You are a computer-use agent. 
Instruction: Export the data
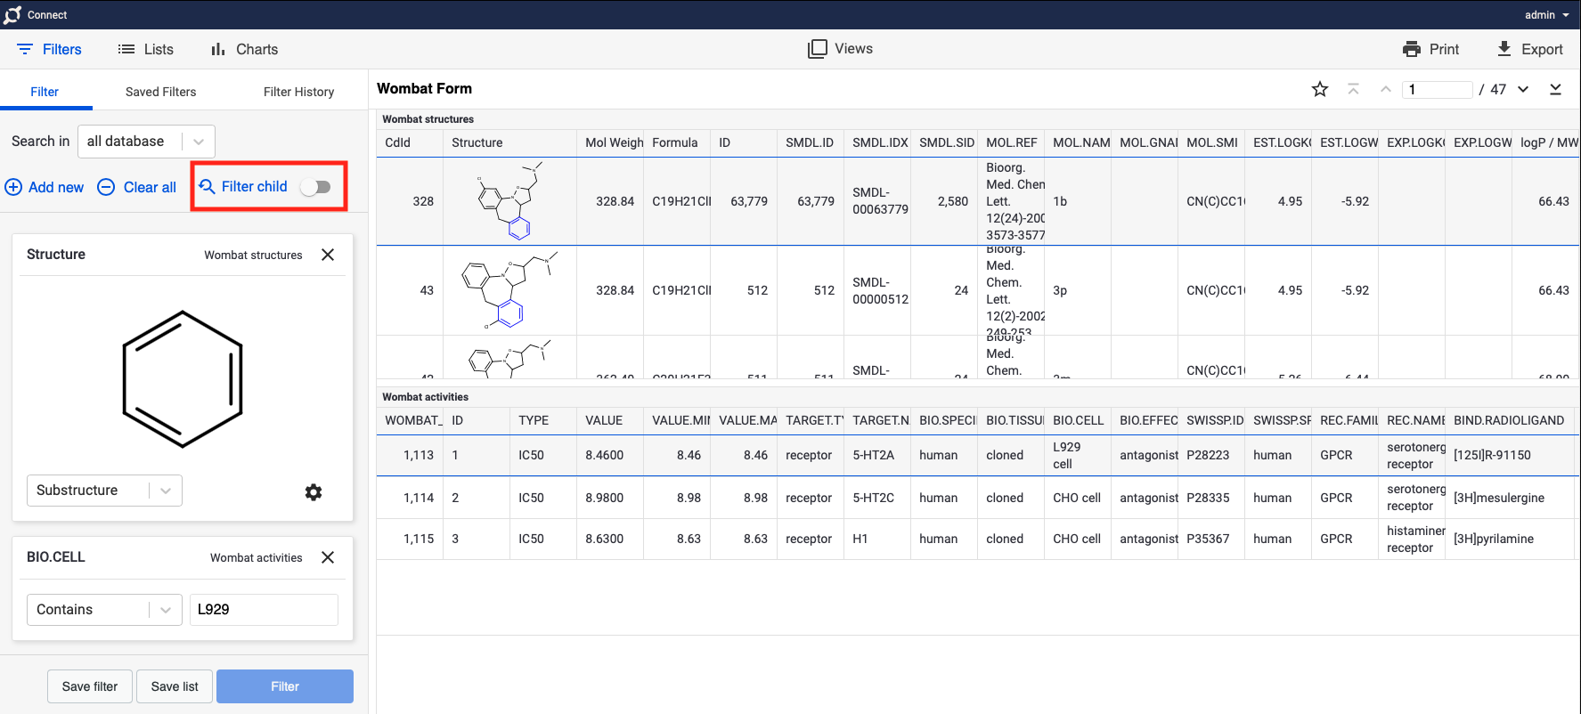pyautogui.click(x=1529, y=49)
